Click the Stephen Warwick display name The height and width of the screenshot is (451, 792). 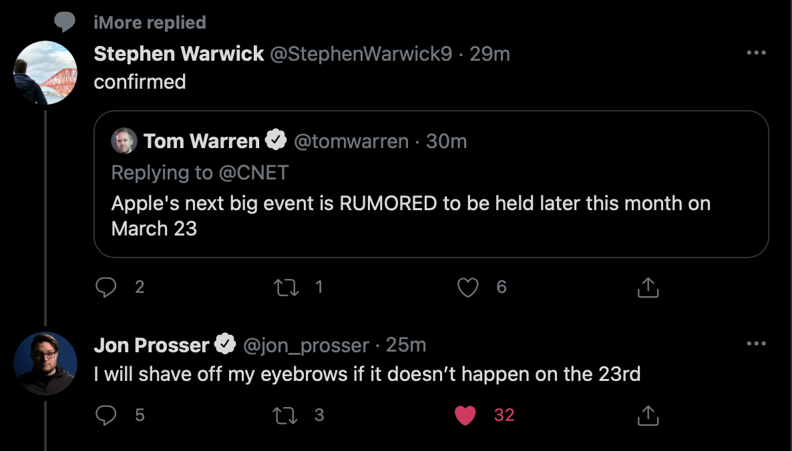click(x=179, y=53)
